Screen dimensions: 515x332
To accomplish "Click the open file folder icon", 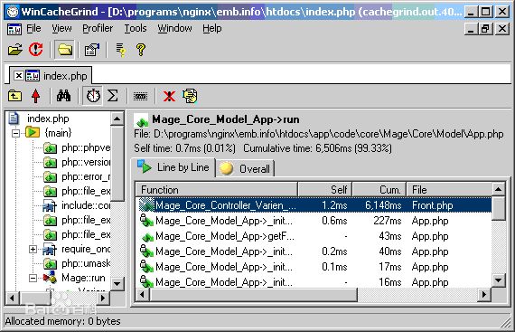I will (x=15, y=50).
